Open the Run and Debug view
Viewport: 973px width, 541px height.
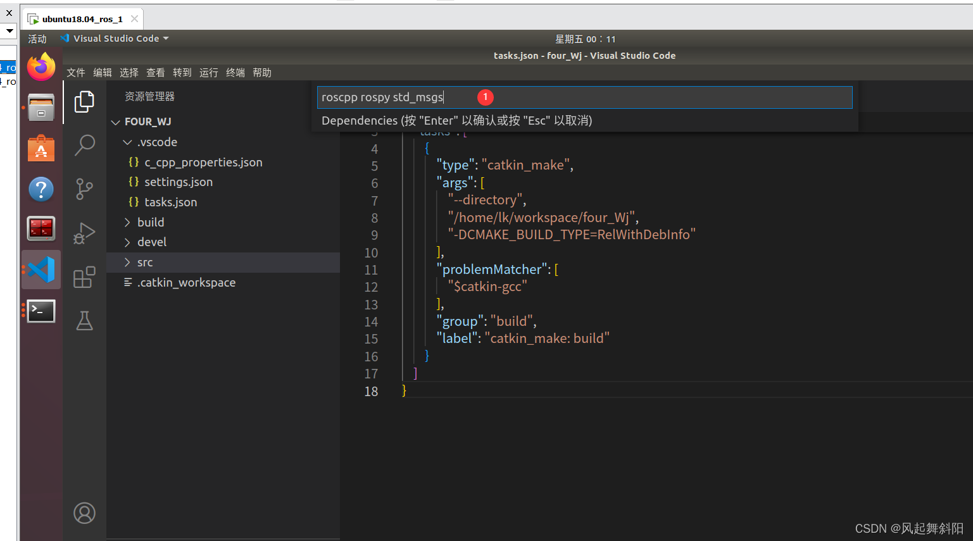84,233
